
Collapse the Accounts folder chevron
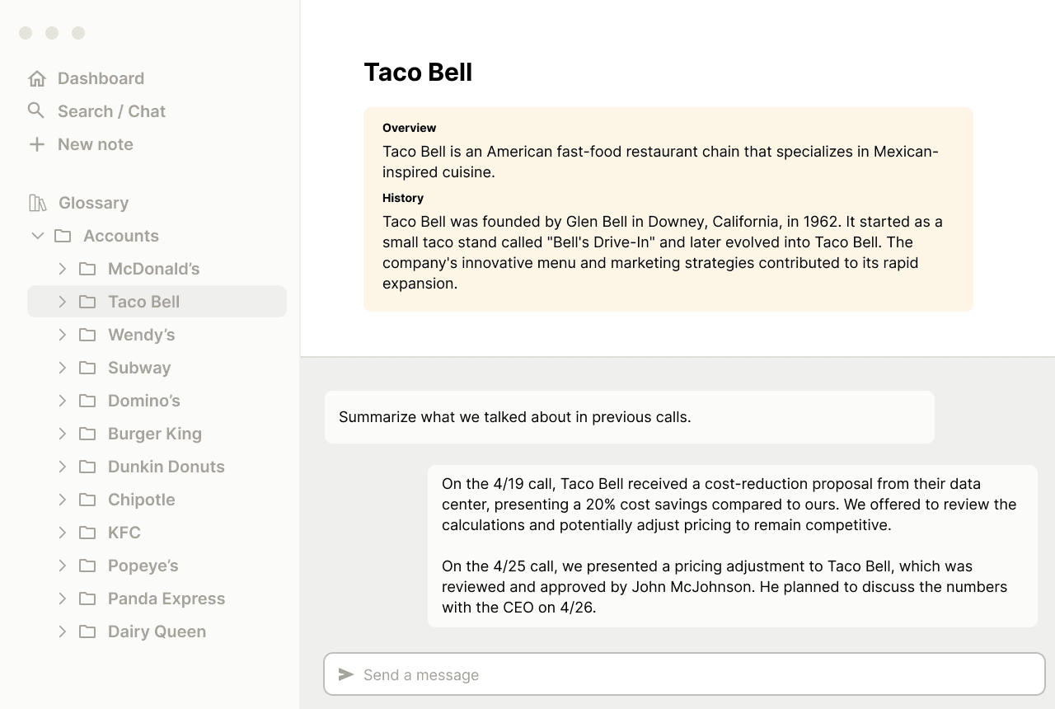[37, 236]
